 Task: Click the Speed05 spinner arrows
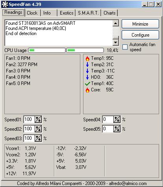[x=117, y=129]
